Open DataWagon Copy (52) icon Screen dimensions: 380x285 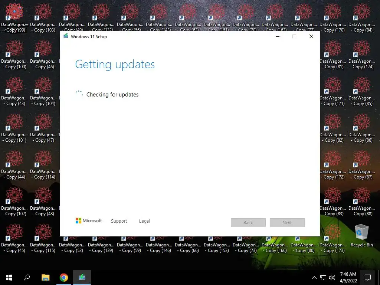72,245
